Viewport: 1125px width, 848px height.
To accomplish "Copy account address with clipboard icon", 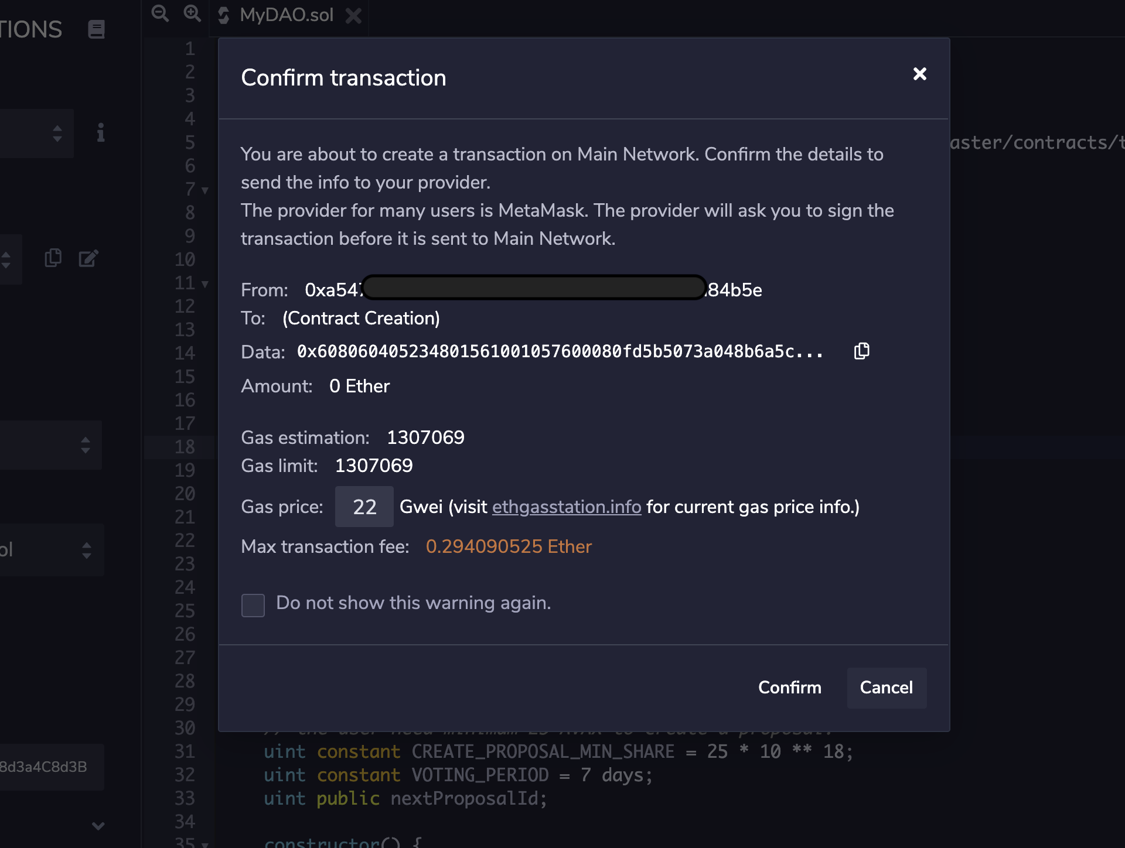I will tap(53, 258).
